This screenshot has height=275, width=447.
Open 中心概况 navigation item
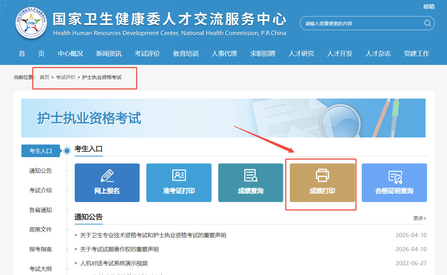tap(71, 54)
